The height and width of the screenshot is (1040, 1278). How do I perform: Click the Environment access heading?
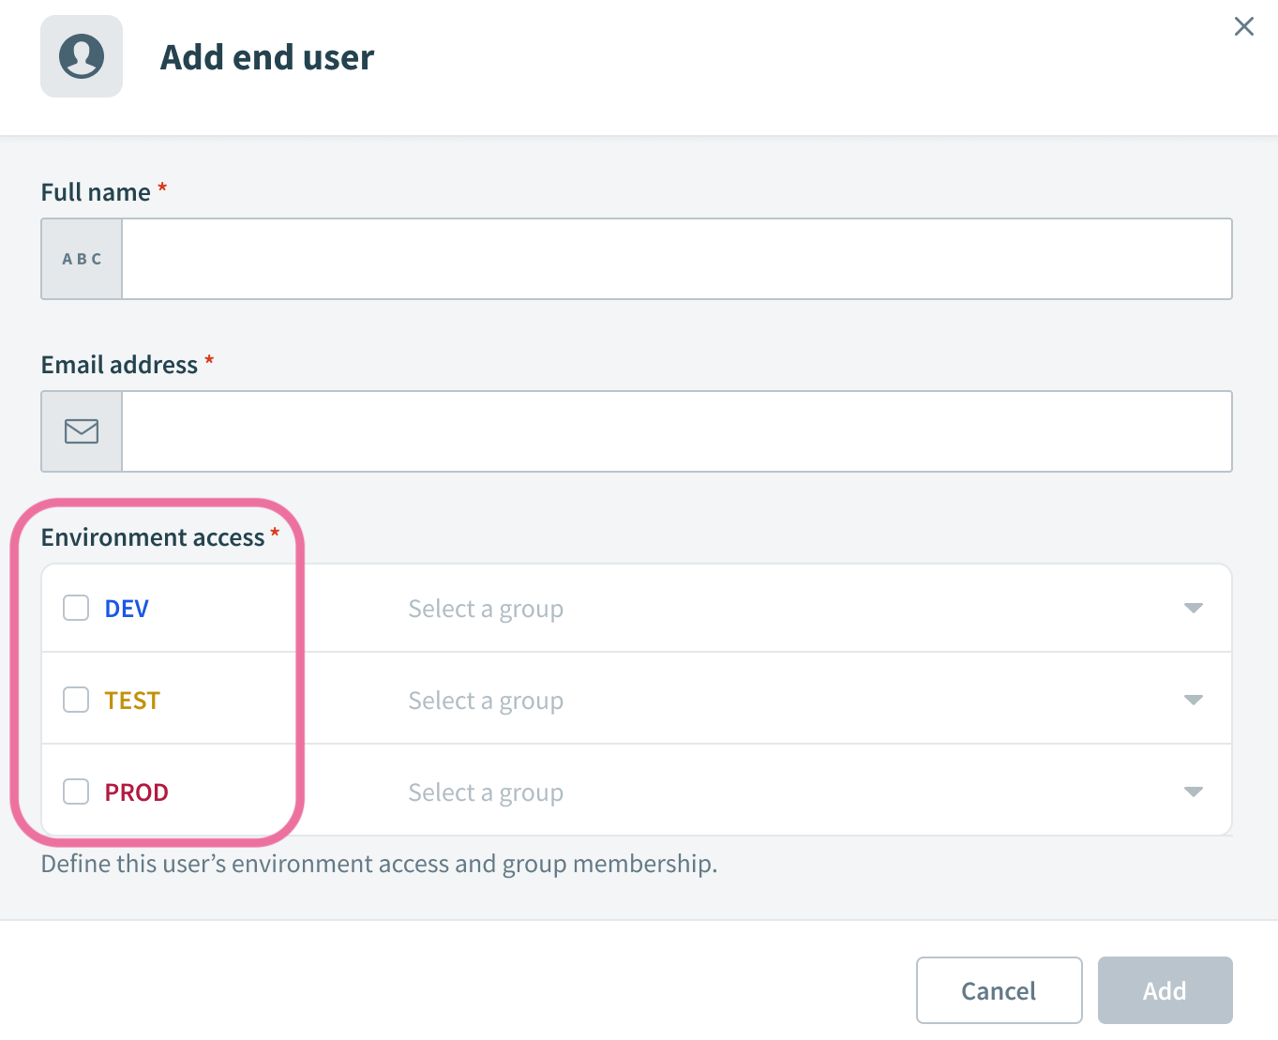click(x=153, y=537)
